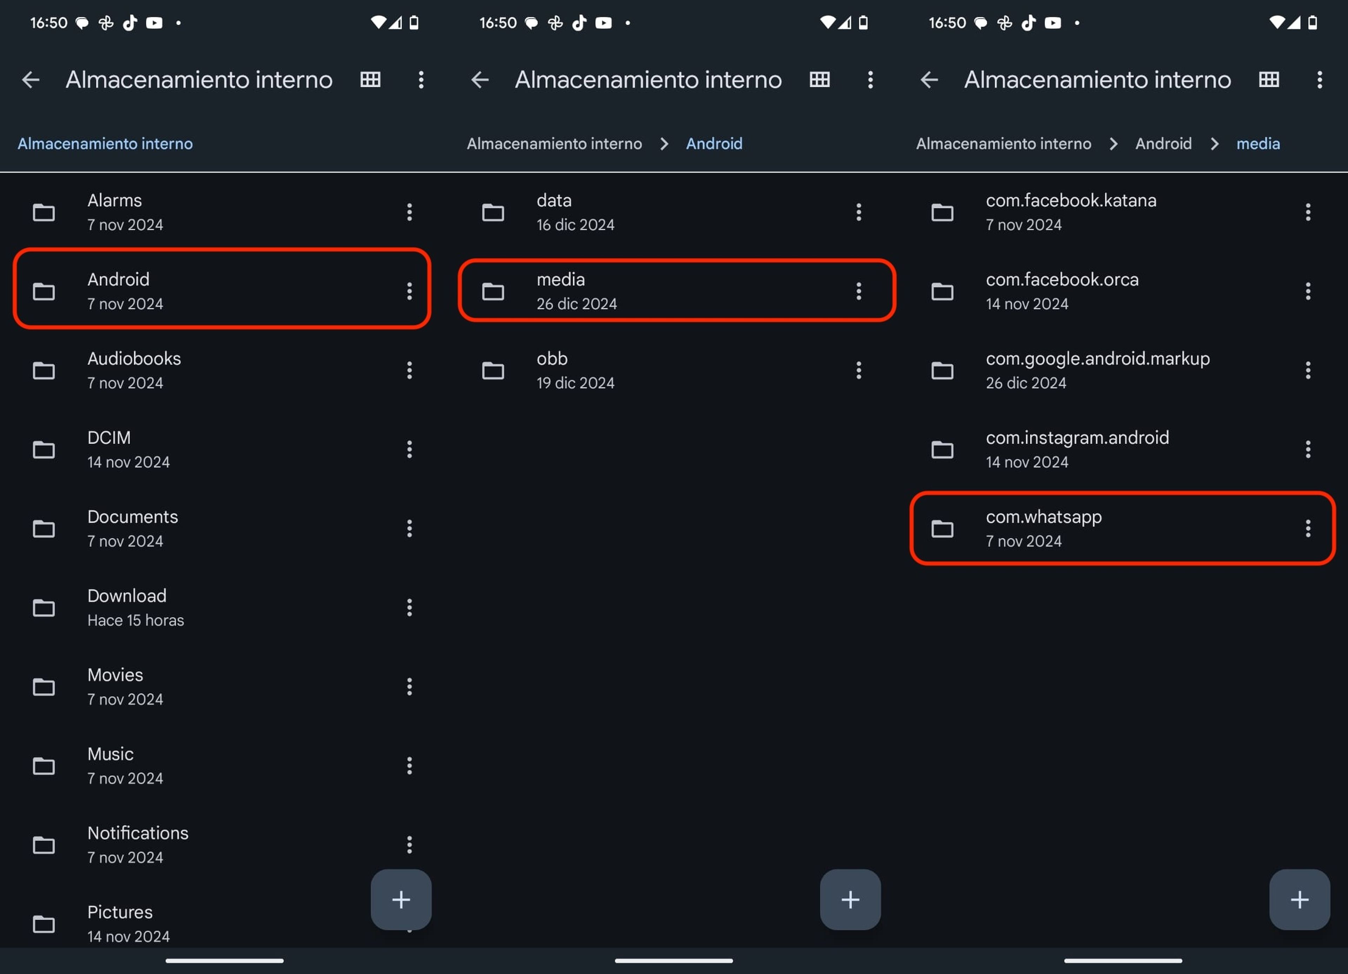Click the folder icon next to Music

click(44, 766)
